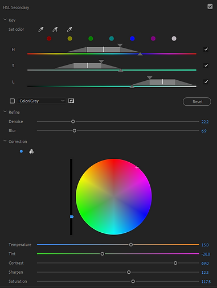Click the invert mask icon beside Color/Gray
The height and width of the screenshot is (288, 217).
click(x=71, y=101)
